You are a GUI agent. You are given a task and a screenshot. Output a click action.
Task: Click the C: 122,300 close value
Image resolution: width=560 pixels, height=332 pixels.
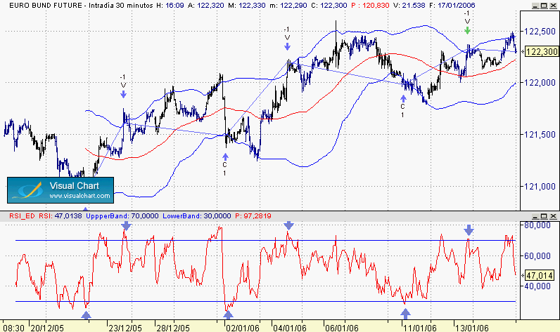(x=329, y=6)
